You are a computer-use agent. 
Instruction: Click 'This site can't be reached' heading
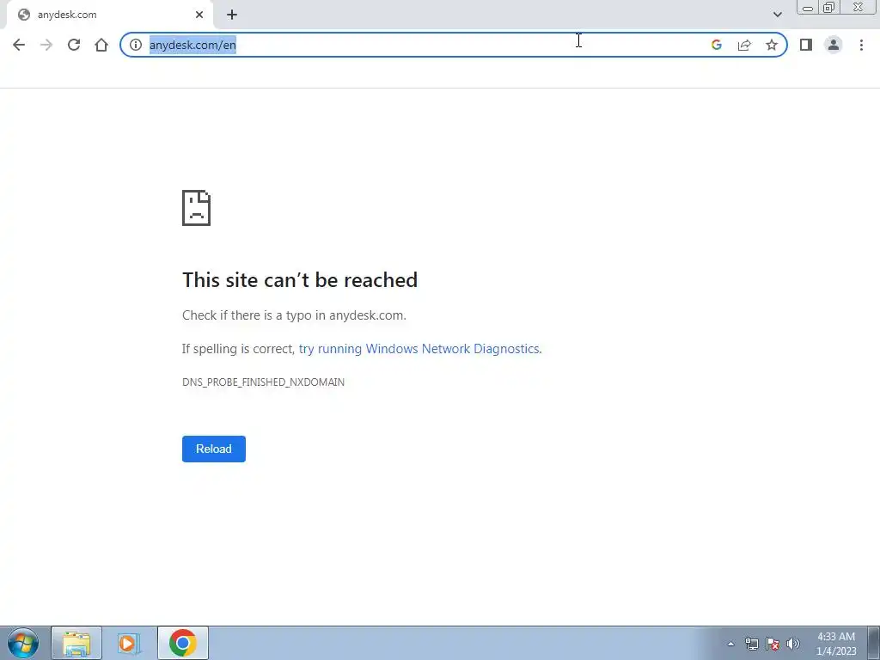click(x=300, y=279)
